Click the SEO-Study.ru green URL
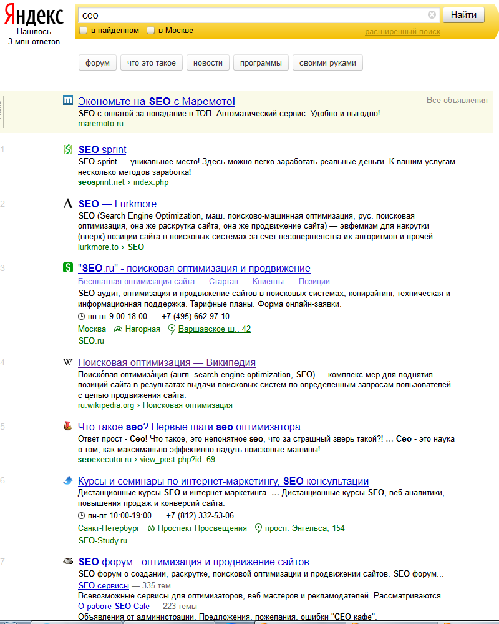The height and width of the screenshot is (624, 499). (x=102, y=540)
